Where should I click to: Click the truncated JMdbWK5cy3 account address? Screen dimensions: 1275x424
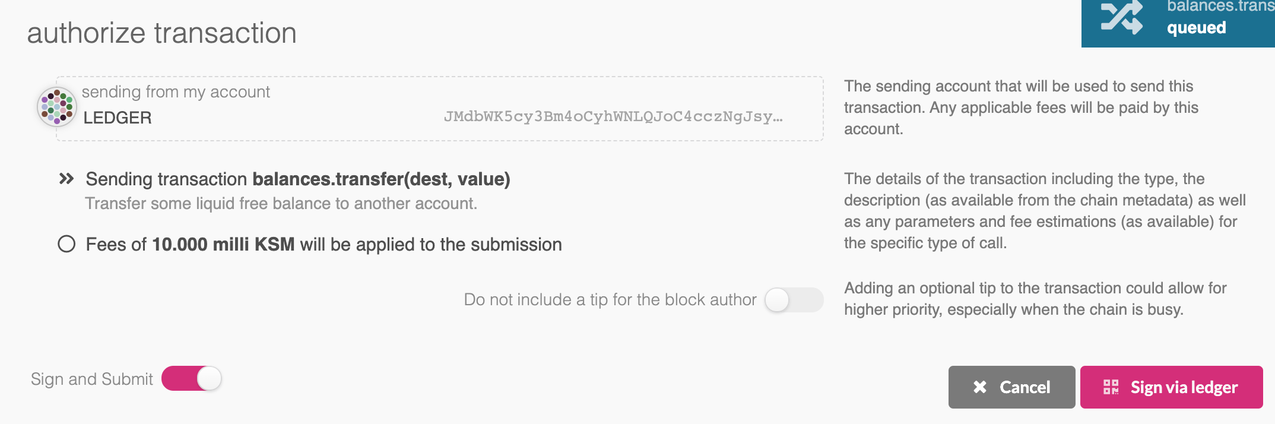pyautogui.click(x=613, y=116)
